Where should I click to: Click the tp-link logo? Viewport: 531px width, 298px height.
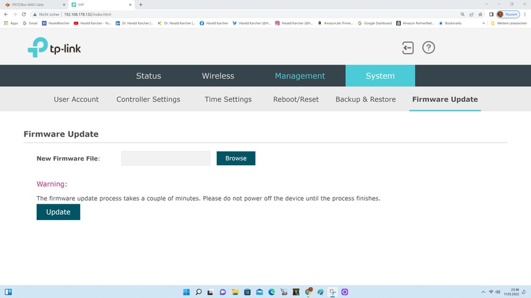[54, 48]
